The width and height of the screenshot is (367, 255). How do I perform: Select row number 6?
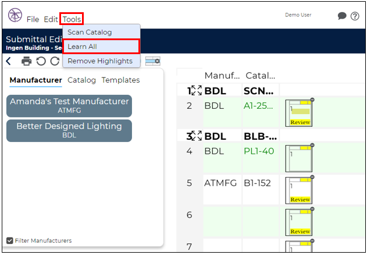click(x=190, y=215)
